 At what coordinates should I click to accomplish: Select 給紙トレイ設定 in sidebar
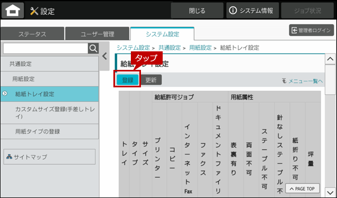(50, 94)
